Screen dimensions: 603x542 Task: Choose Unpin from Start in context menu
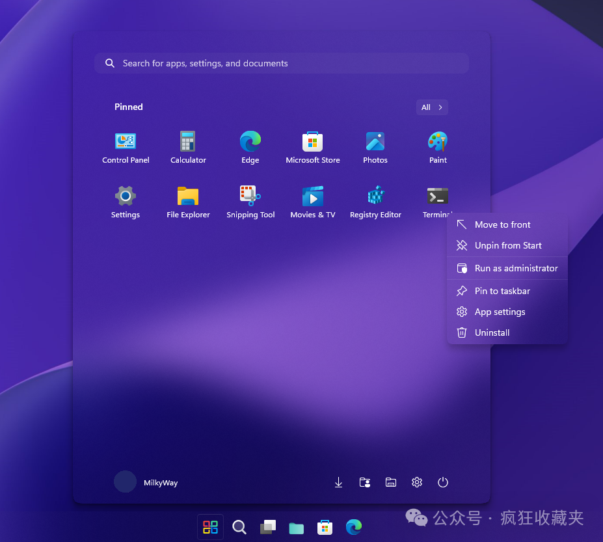coord(507,246)
